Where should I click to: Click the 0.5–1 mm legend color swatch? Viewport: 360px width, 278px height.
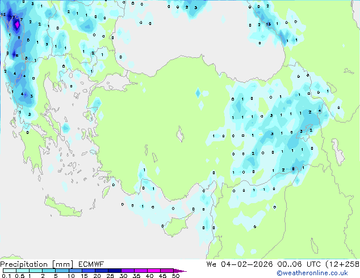coord(23,271)
